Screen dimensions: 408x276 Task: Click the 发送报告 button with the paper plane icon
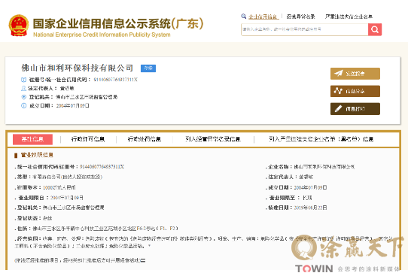(x=355, y=74)
